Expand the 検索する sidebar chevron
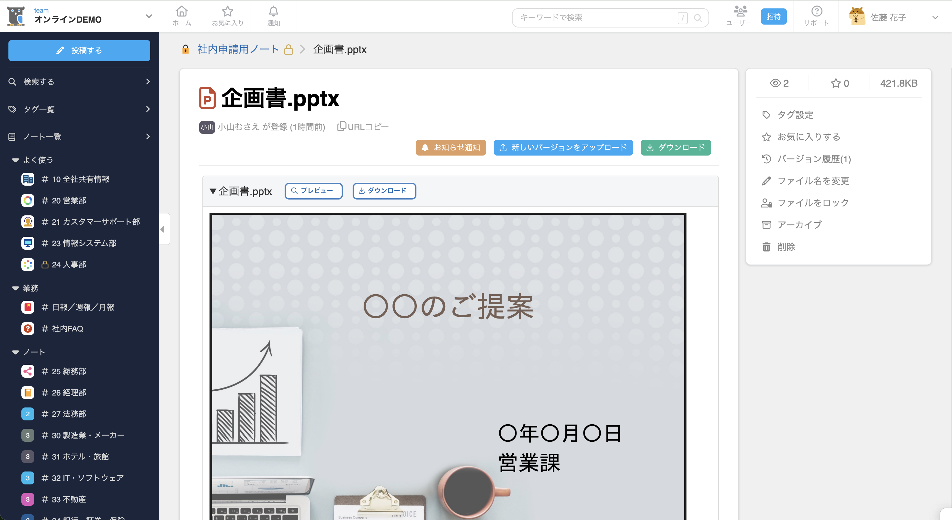The width and height of the screenshot is (952, 520). coord(148,81)
